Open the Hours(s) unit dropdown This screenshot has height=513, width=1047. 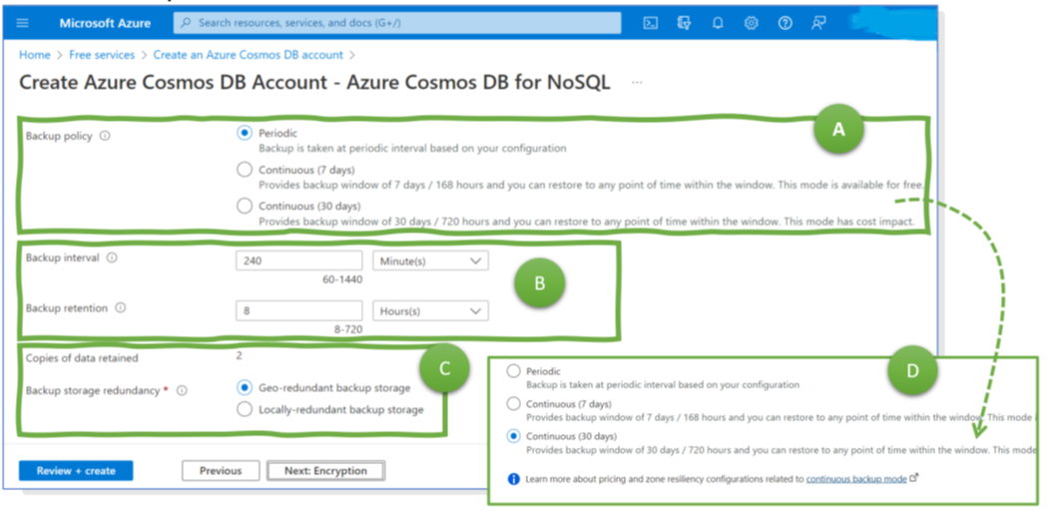pyautogui.click(x=430, y=310)
